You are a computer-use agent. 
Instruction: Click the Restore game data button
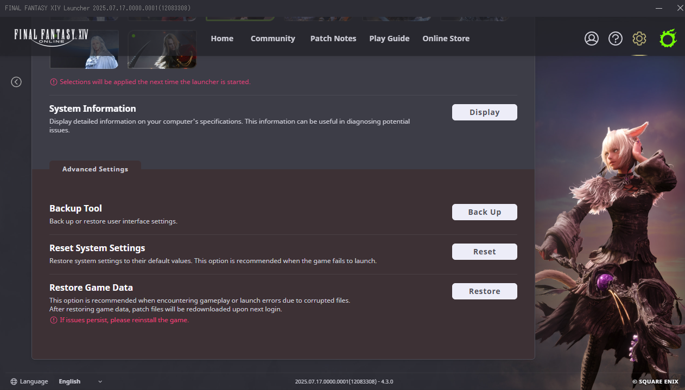point(484,291)
